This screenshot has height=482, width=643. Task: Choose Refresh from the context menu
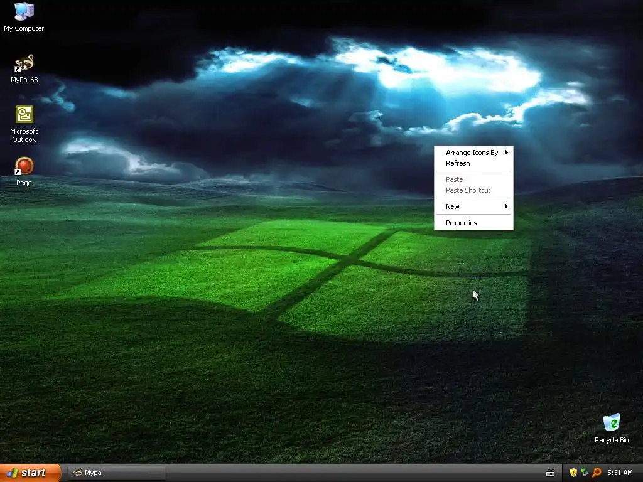[x=473, y=163]
